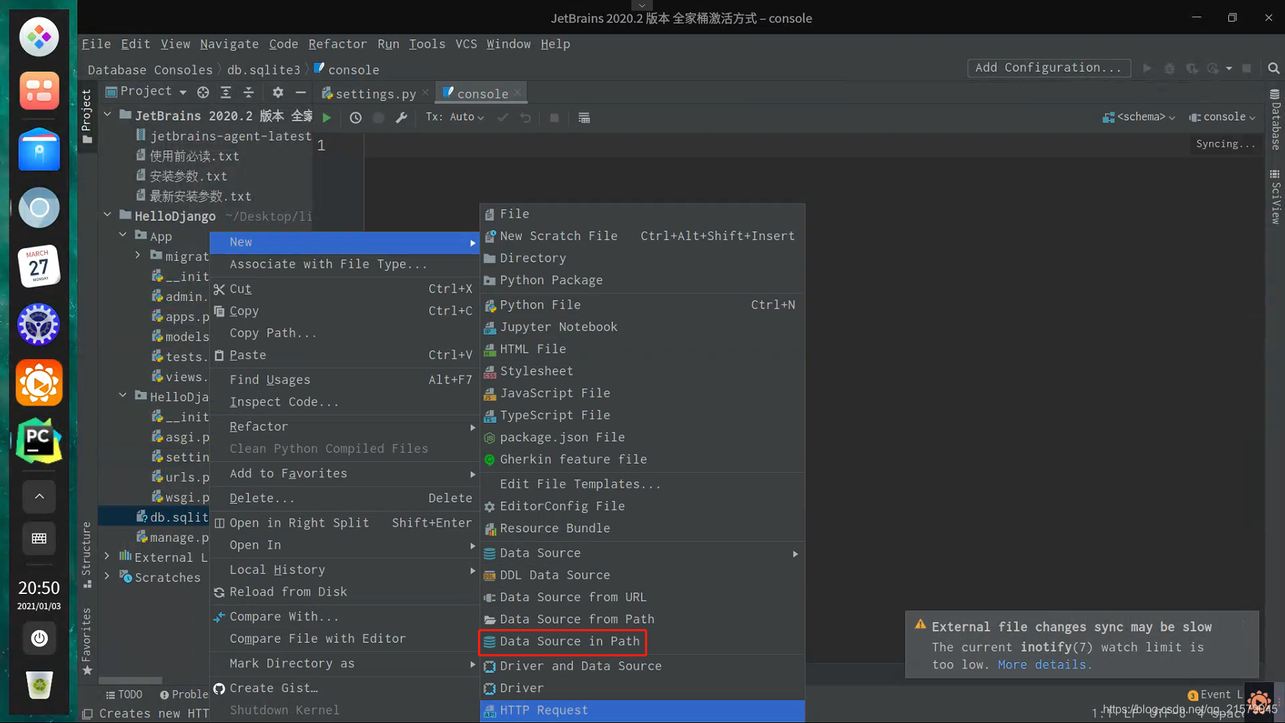Open the VCS menu in menu bar
This screenshot has height=723, width=1285.
coord(466,44)
